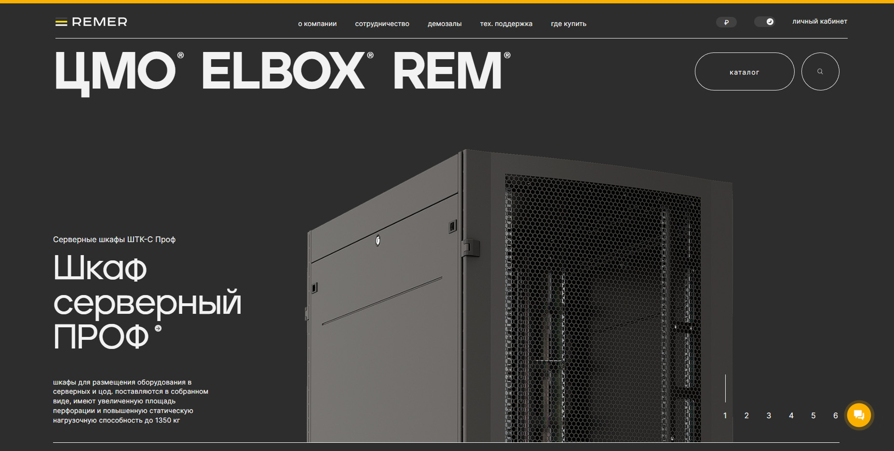Open the 'тех. поддержка' menu item
The width and height of the screenshot is (894, 451).
(506, 24)
